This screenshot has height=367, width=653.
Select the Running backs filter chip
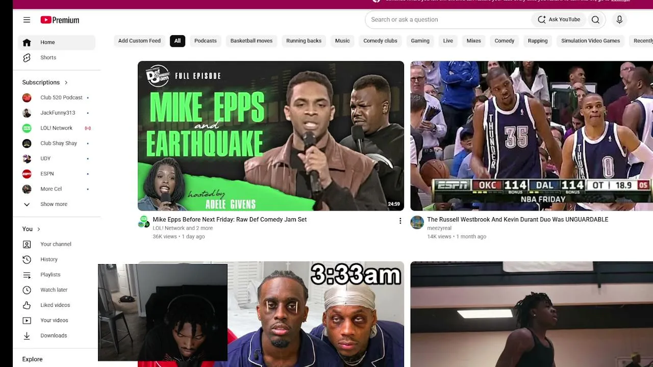click(x=304, y=41)
